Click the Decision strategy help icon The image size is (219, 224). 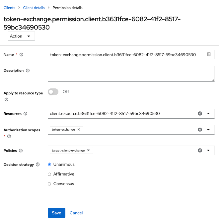click(38, 165)
